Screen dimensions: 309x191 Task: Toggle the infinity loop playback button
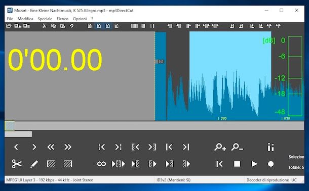(101, 164)
